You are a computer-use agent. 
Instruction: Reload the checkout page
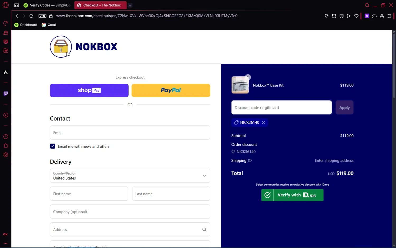pos(31,16)
